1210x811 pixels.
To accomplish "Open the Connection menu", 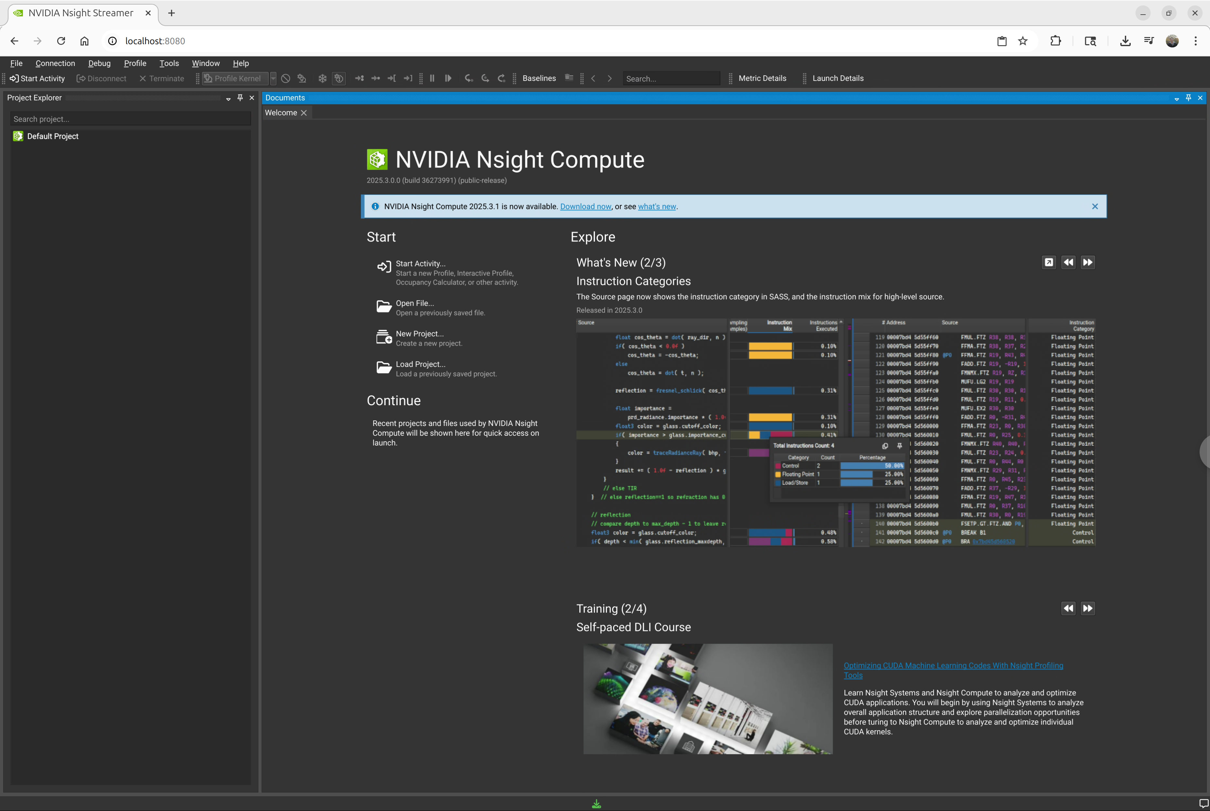I will coord(55,63).
